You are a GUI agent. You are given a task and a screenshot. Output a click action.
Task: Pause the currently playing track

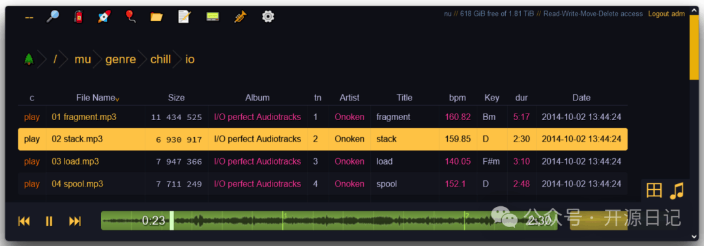click(50, 221)
